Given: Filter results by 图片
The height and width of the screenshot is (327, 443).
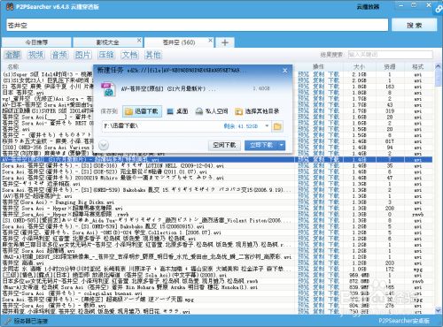Looking at the screenshot, I should pyautogui.click(x=82, y=55).
